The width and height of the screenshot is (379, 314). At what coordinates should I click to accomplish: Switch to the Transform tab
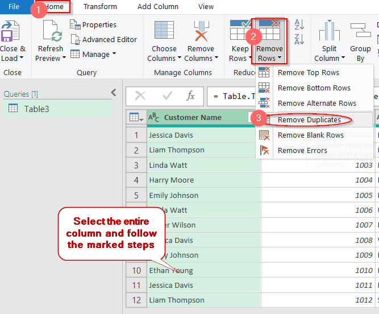[x=100, y=7]
